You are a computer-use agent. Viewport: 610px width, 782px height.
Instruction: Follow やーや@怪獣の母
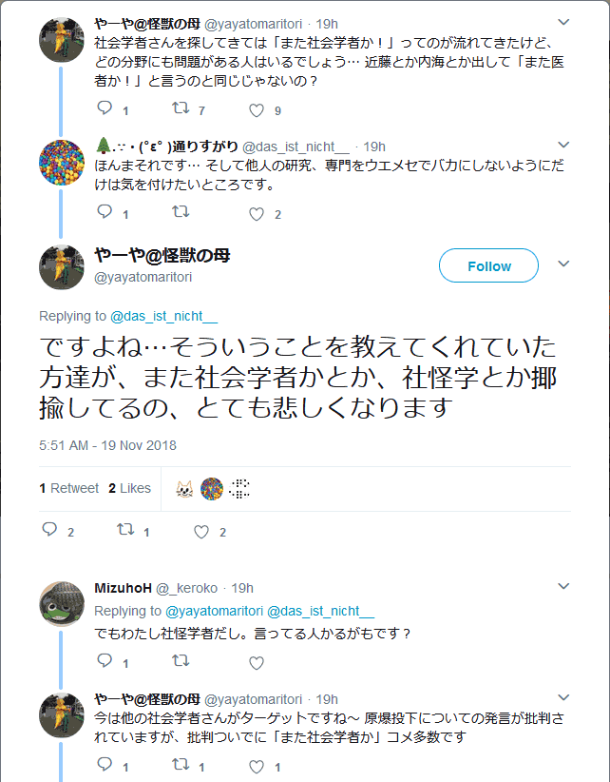[488, 266]
